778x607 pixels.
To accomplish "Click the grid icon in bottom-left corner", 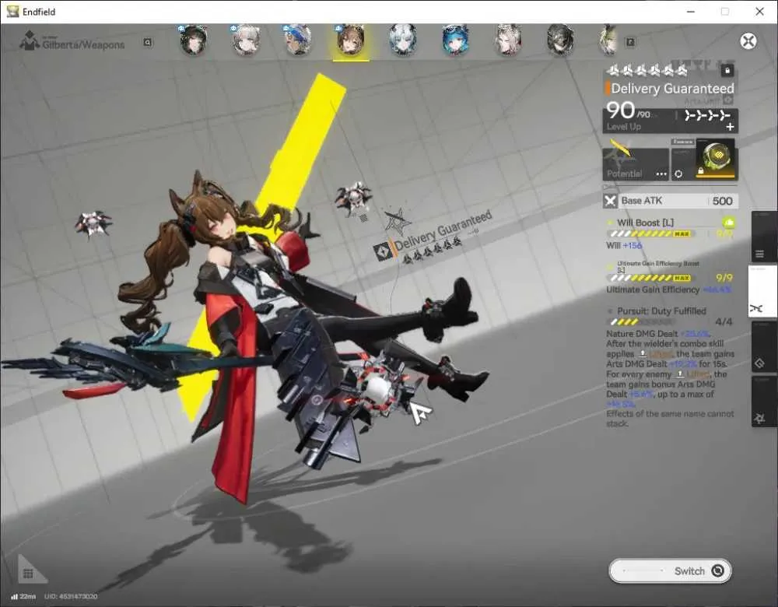I will click(28, 574).
